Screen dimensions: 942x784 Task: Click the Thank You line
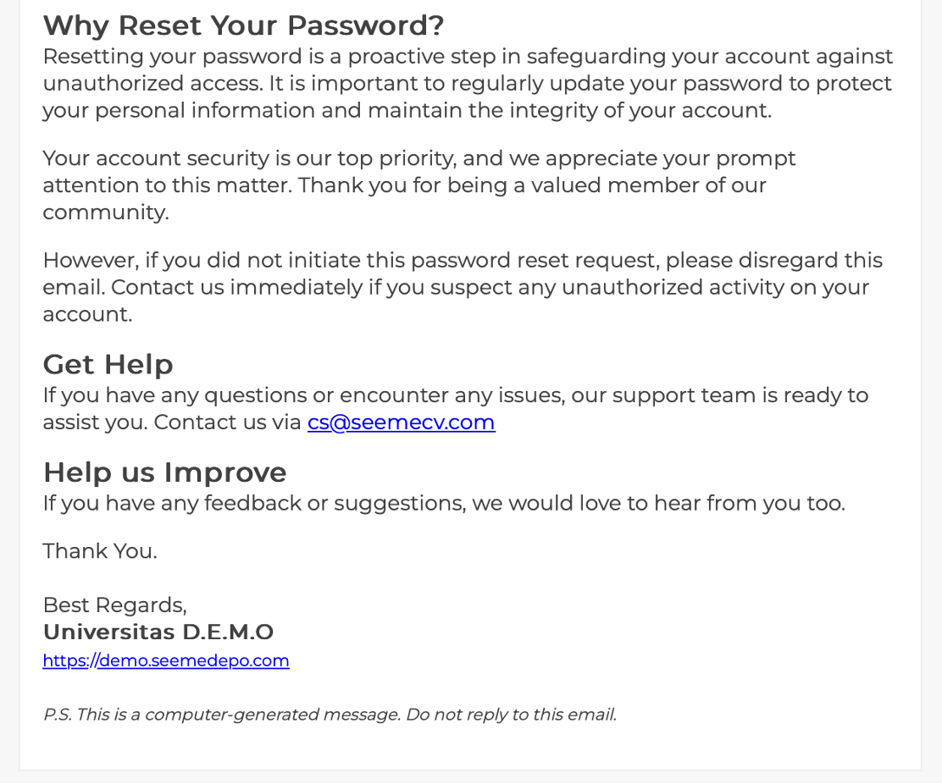[x=100, y=551]
